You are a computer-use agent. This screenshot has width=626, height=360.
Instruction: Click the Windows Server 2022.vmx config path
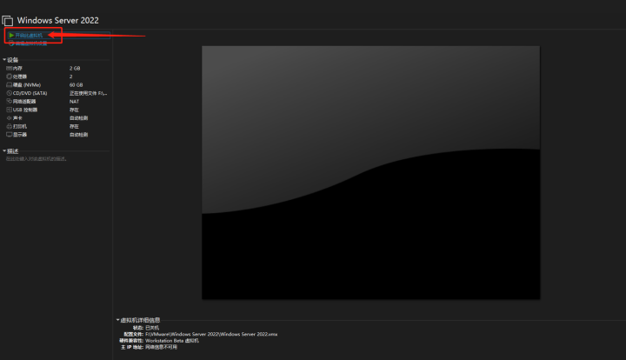[x=211, y=334]
